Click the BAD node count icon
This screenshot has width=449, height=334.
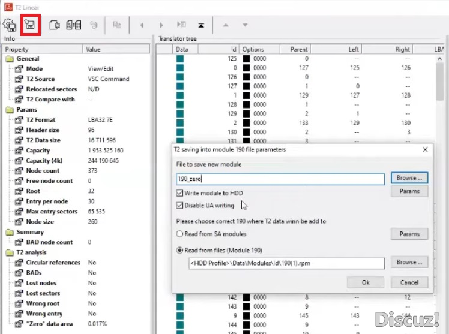(19, 242)
